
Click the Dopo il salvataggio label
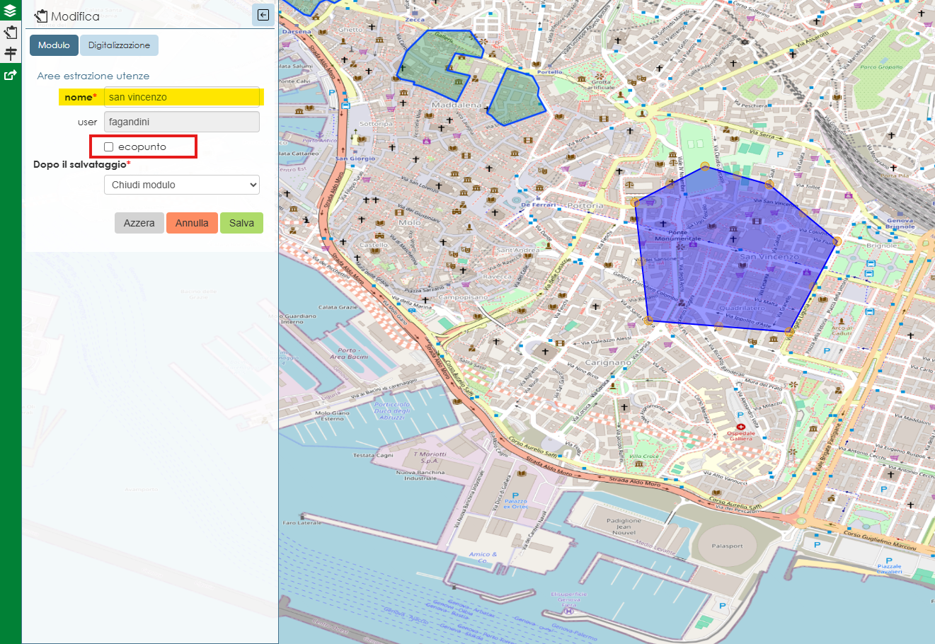(x=82, y=164)
